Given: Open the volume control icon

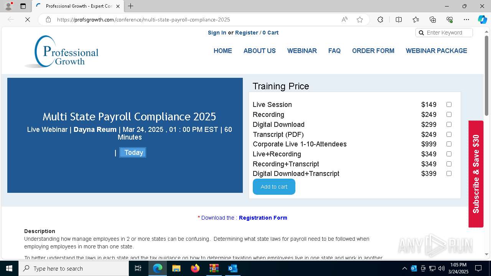Looking at the screenshot, I should pos(442,268).
